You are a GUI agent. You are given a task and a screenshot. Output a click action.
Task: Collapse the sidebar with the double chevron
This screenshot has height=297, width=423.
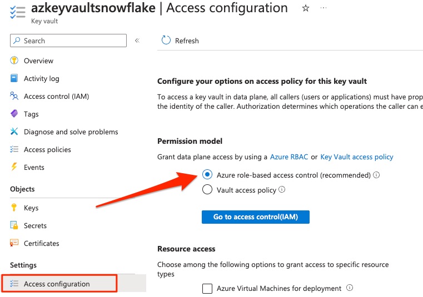137,41
